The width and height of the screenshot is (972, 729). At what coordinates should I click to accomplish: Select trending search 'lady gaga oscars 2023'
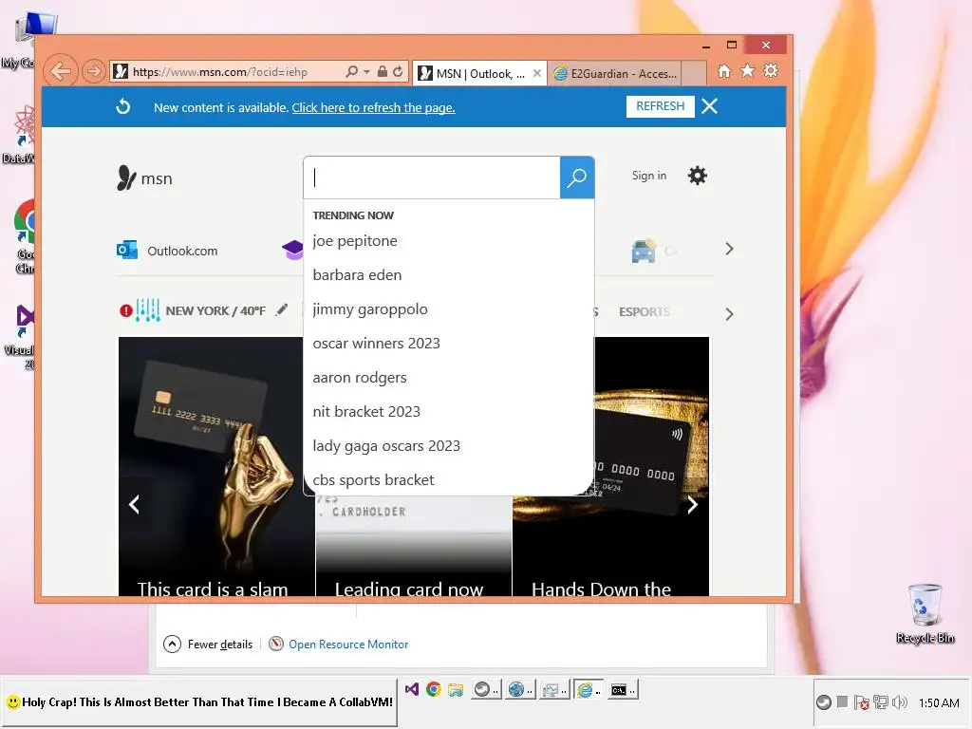(x=386, y=446)
